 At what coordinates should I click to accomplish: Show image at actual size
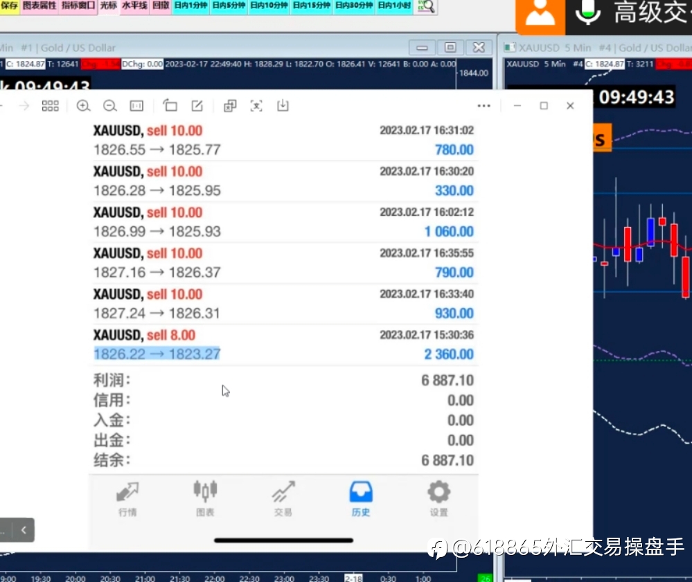click(136, 106)
